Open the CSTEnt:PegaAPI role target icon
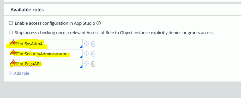Image resolution: width=241 pixels, height=98 pixels. coord(86,64)
